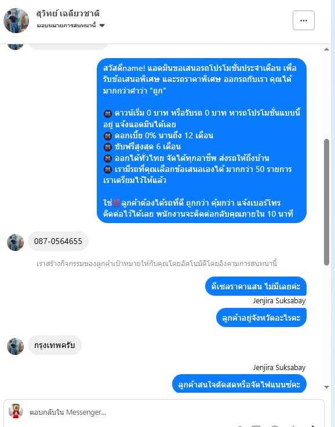Viewport: 335px width, 427px height.
Task: Click the chat vertical scrollbar thumb
Action: pyautogui.click(x=326, y=202)
